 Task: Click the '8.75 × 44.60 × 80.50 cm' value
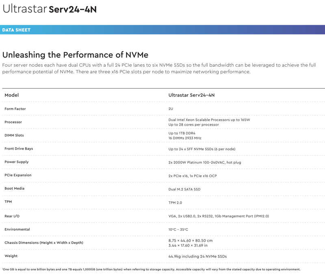point(191,240)
